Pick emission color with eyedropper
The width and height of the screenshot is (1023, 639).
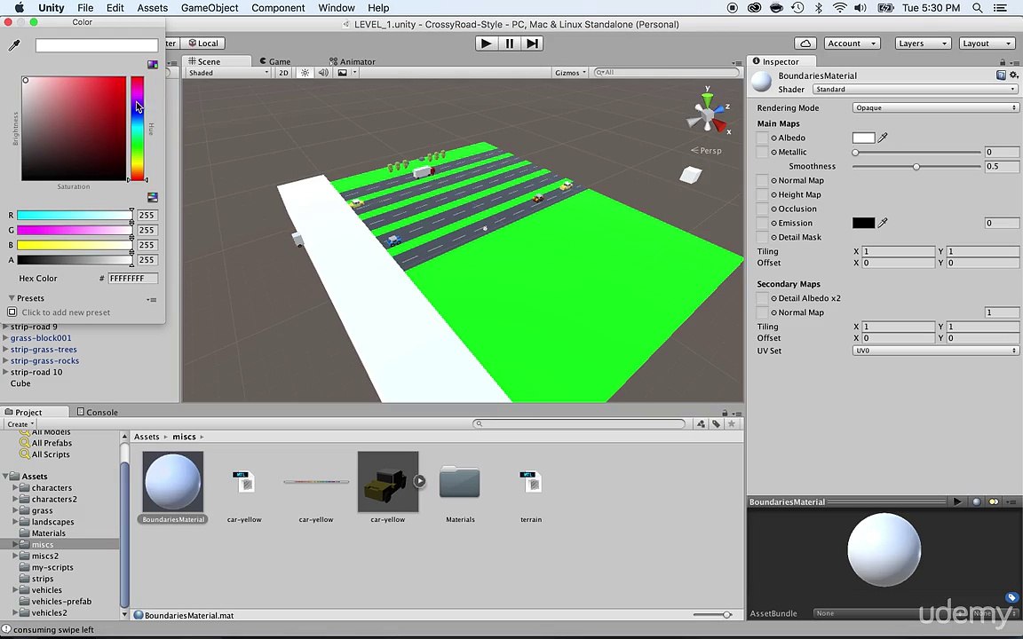click(x=883, y=223)
